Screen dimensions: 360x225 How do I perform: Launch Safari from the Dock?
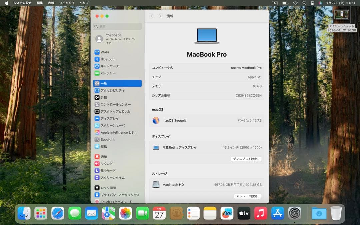coord(58,213)
